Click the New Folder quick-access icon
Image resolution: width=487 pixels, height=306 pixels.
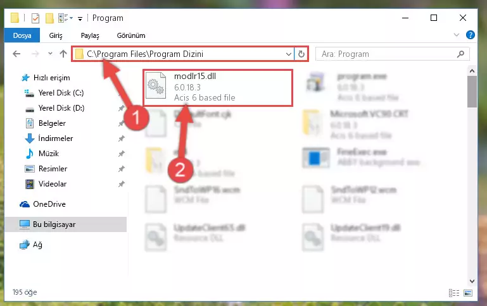(x=49, y=18)
